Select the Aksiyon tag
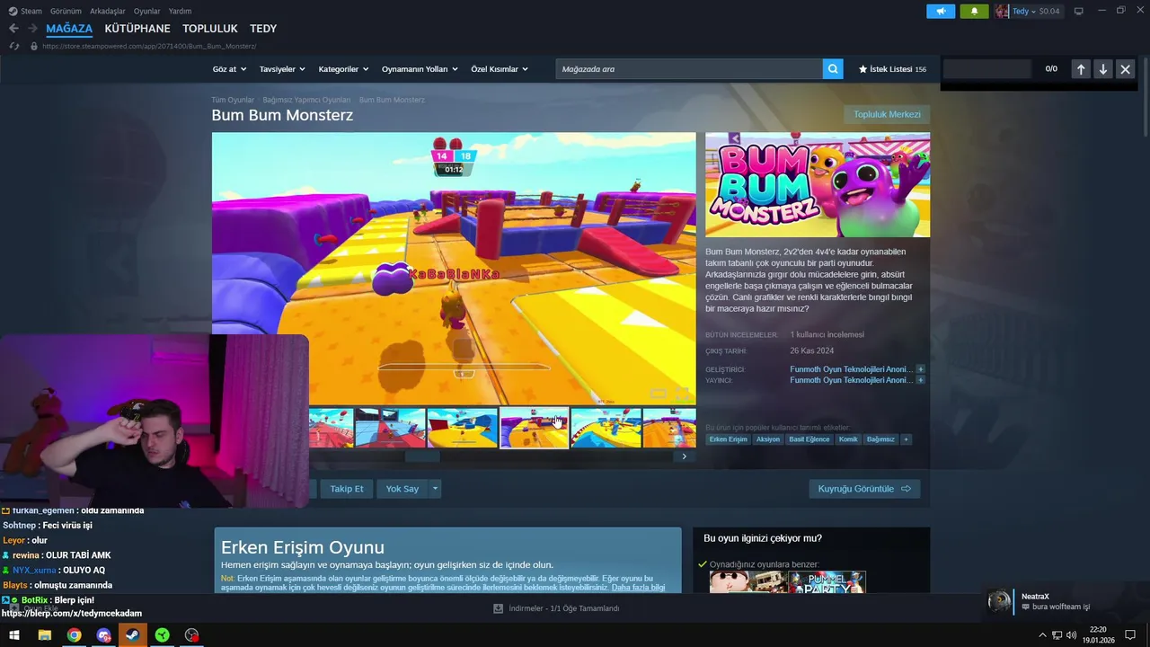This screenshot has height=647, width=1150. coord(768,439)
